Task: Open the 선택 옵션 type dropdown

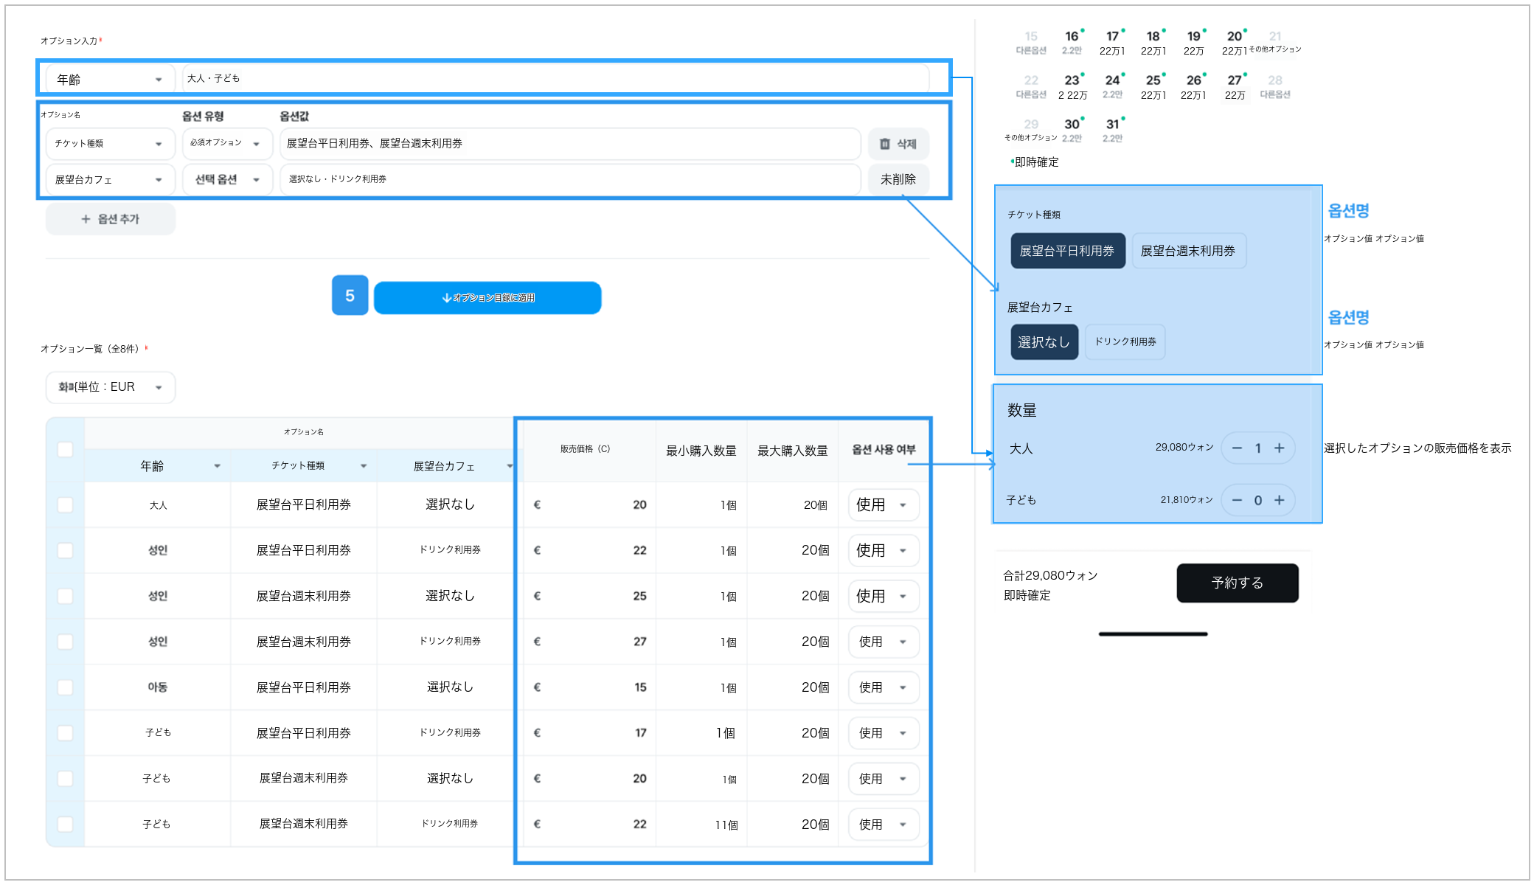Action: [227, 179]
